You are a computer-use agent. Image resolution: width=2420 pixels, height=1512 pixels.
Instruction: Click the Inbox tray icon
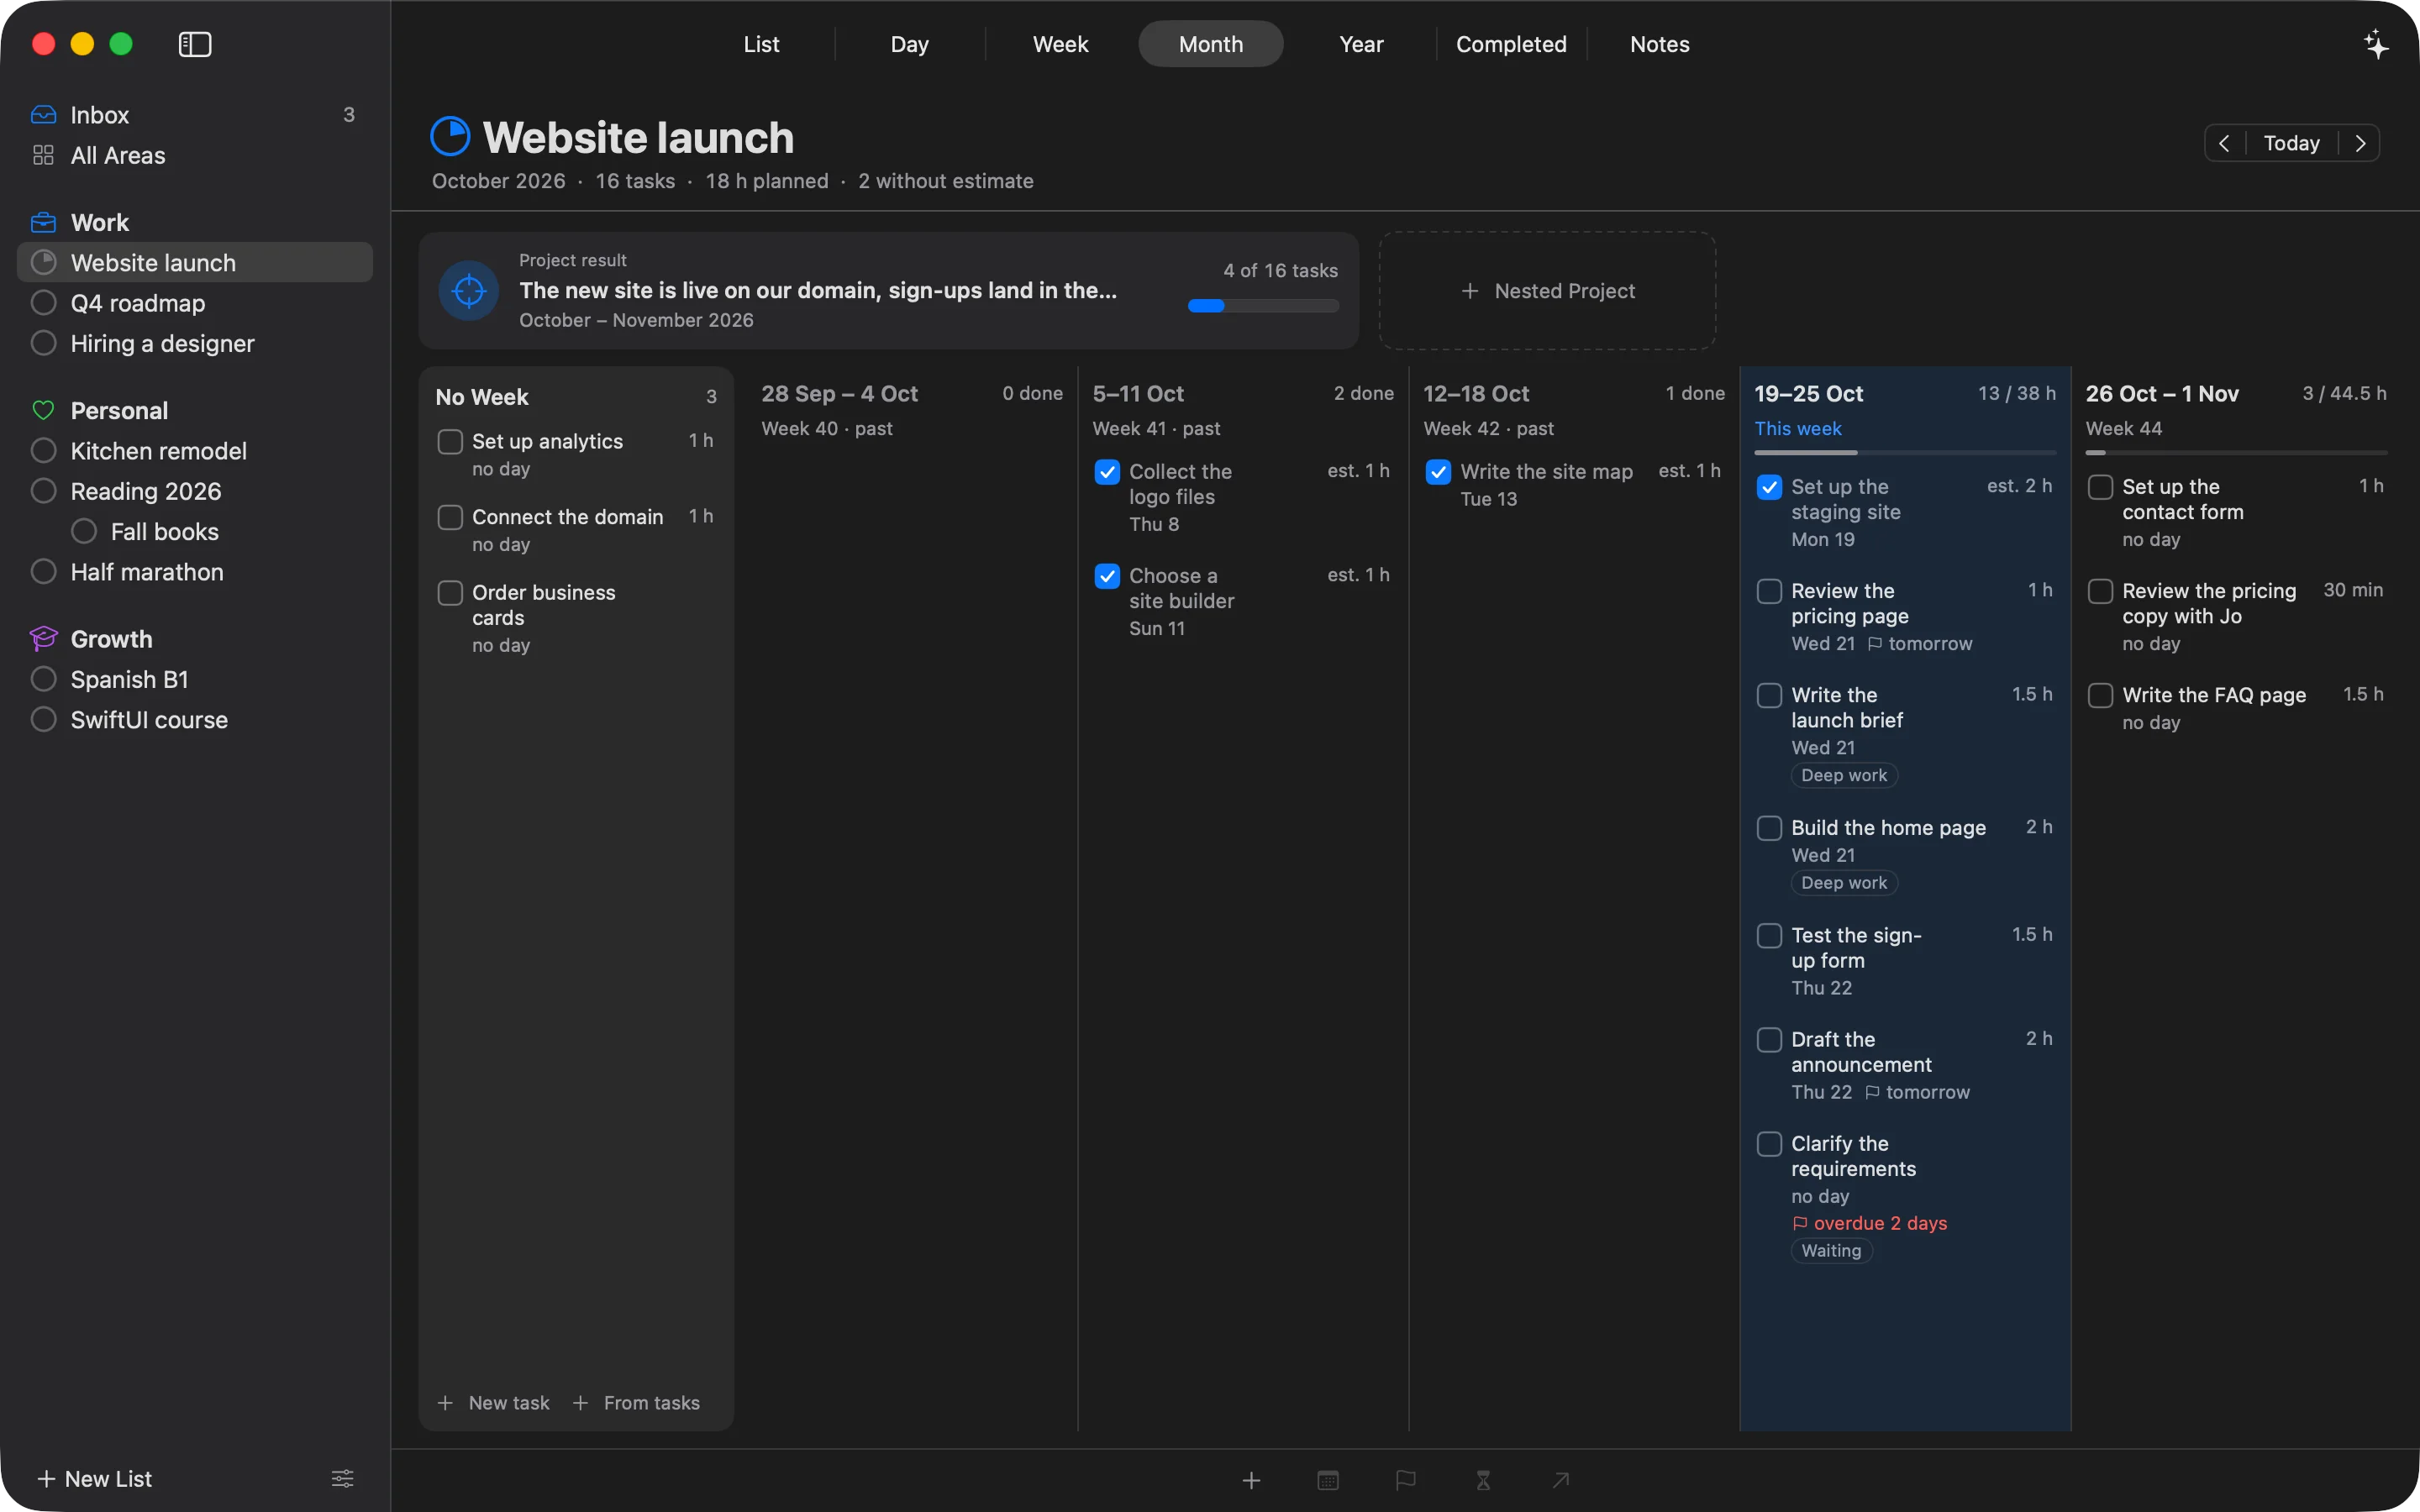43,115
